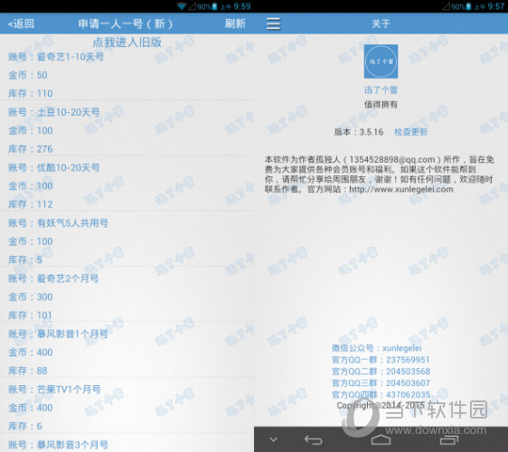
Task: Tap the 库存:276 value
Action: (x=31, y=149)
